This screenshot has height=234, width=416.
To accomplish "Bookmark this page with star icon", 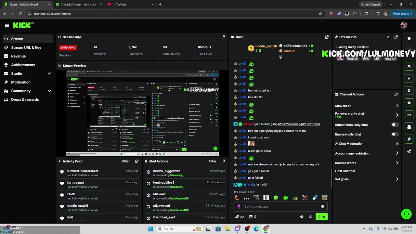I will tap(320, 14).
